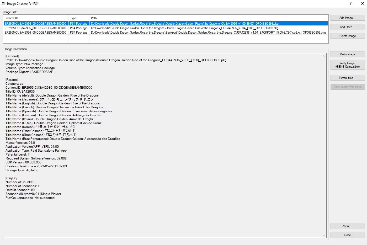Open the Add Drive dialog
This screenshot has height=245, width=367.
click(348, 27)
